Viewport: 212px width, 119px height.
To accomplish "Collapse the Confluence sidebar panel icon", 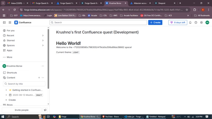I will (x=4, y=22).
